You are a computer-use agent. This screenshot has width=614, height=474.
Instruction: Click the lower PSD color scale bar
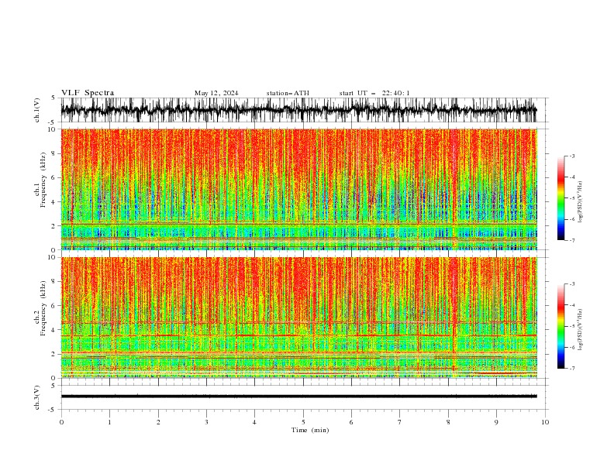pyautogui.click(x=561, y=326)
